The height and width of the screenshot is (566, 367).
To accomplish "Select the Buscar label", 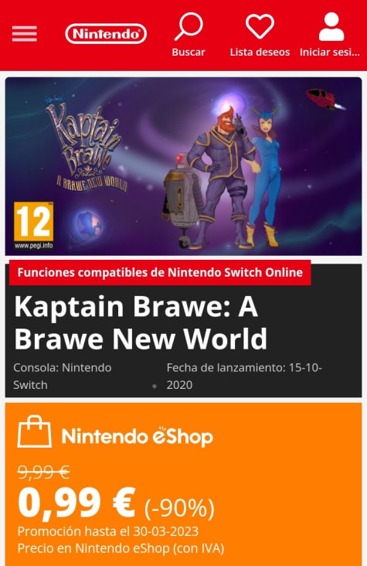I will pos(189,53).
